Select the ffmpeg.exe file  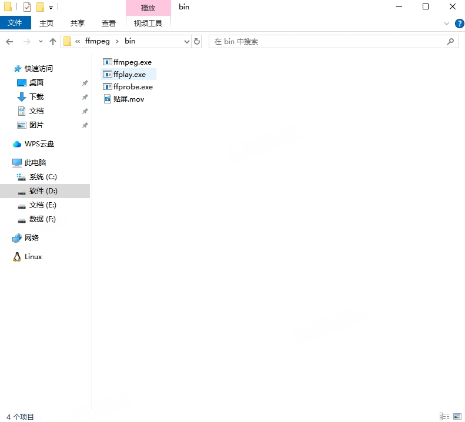(127, 62)
